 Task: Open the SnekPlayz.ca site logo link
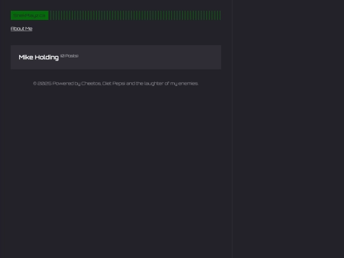tap(29, 15)
